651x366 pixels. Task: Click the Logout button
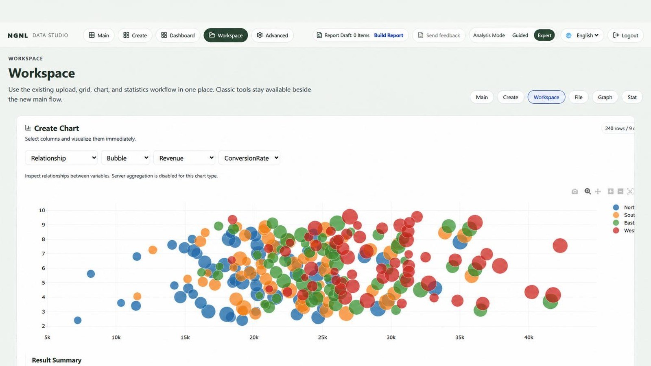click(625, 35)
